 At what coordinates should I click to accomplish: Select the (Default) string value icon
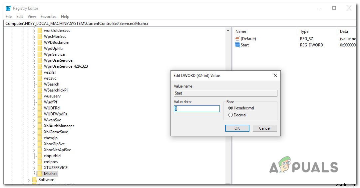(237, 38)
